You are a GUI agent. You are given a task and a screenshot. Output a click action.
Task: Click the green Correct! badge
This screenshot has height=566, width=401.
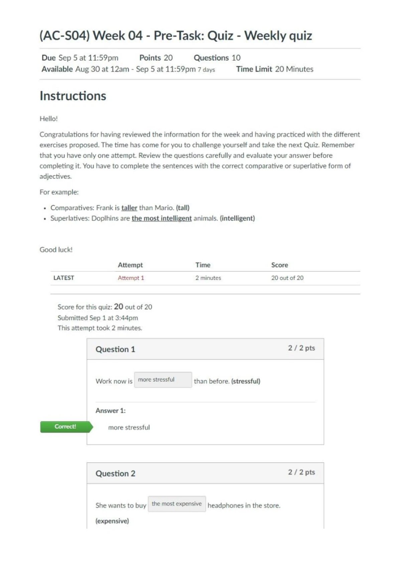tap(65, 427)
